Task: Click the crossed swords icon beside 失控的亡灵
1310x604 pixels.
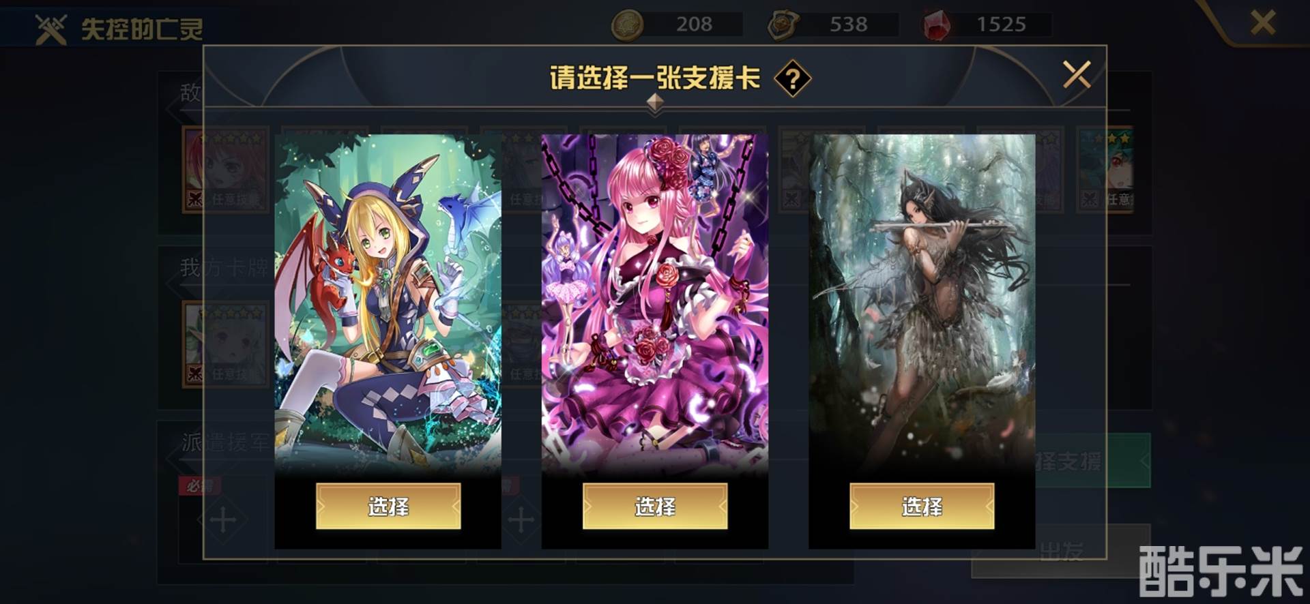Action: point(51,29)
